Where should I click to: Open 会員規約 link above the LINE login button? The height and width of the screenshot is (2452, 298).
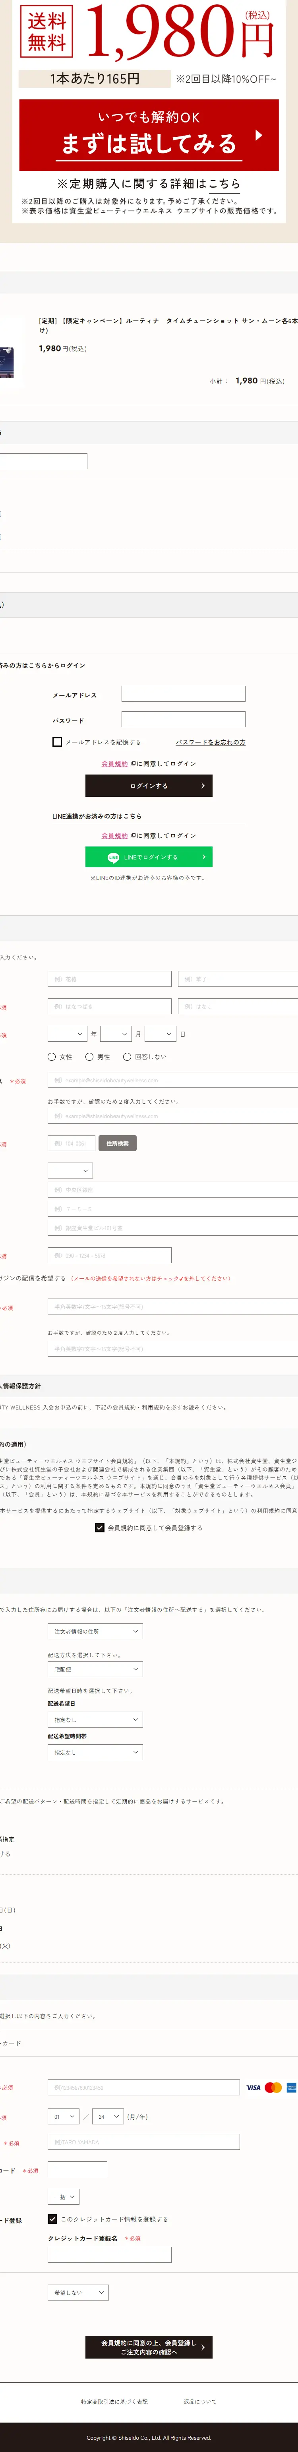[x=114, y=836]
